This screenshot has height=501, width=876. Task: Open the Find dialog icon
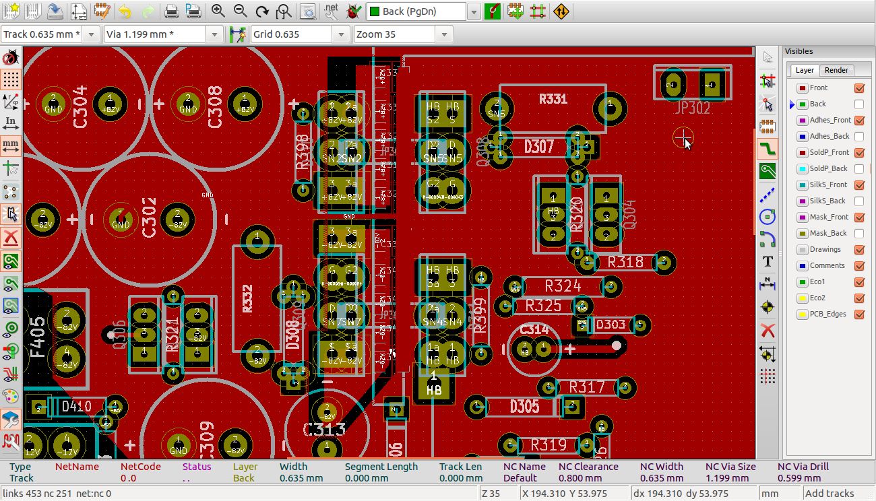(x=307, y=11)
